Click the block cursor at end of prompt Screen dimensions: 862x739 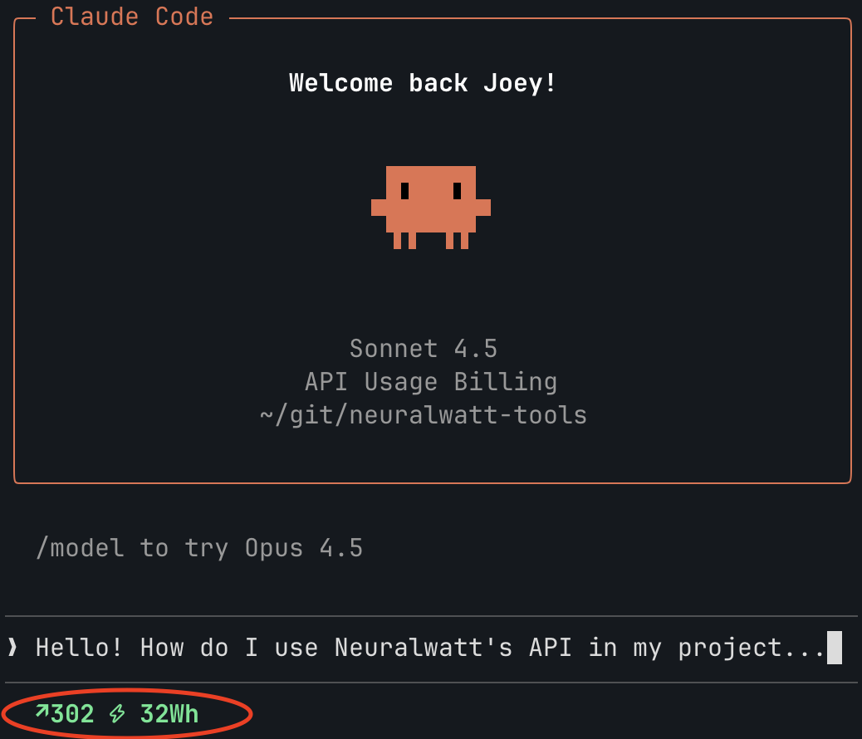(835, 648)
